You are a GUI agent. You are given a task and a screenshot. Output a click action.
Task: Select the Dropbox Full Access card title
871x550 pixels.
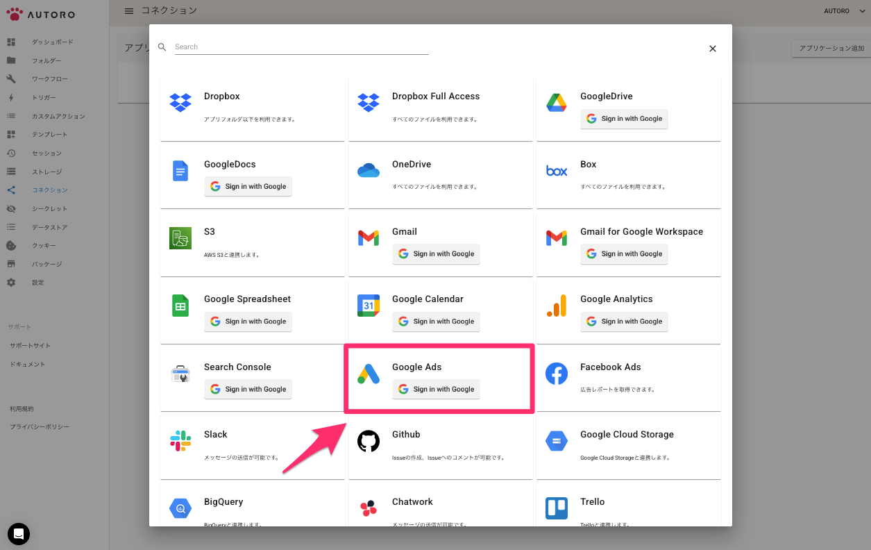(436, 97)
